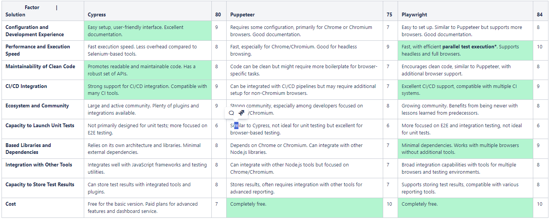Click the Cypress column header
This screenshot has width=550, height=219.
97,15
